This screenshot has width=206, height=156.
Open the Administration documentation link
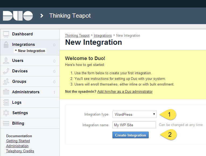coord(17,146)
